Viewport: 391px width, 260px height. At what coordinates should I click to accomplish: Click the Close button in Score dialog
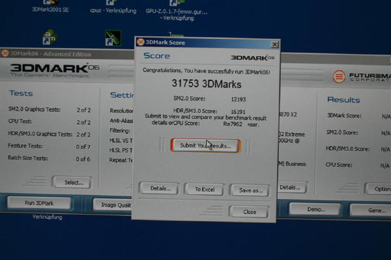249,212
